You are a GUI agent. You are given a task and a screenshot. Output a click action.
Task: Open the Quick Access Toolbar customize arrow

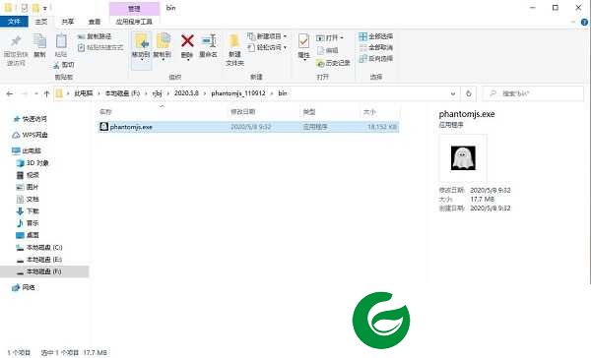click(45, 8)
